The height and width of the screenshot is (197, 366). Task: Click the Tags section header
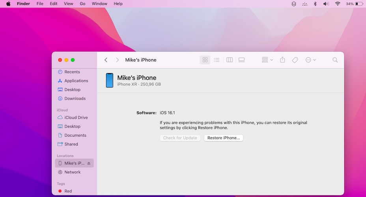(61, 184)
